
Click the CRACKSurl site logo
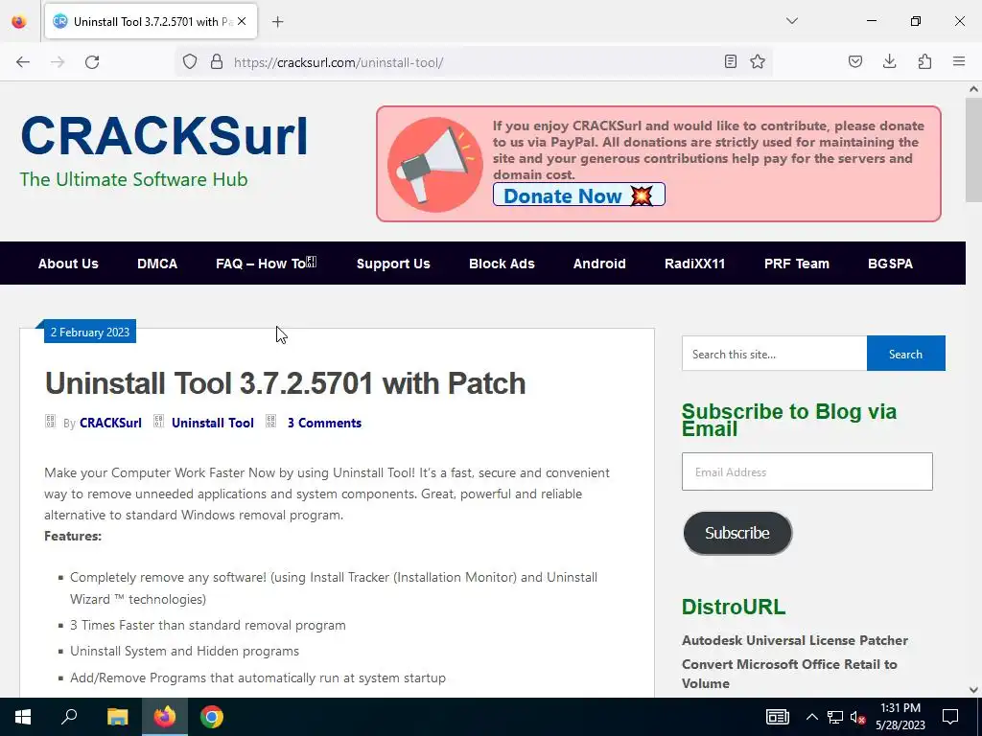pyautogui.click(x=164, y=136)
